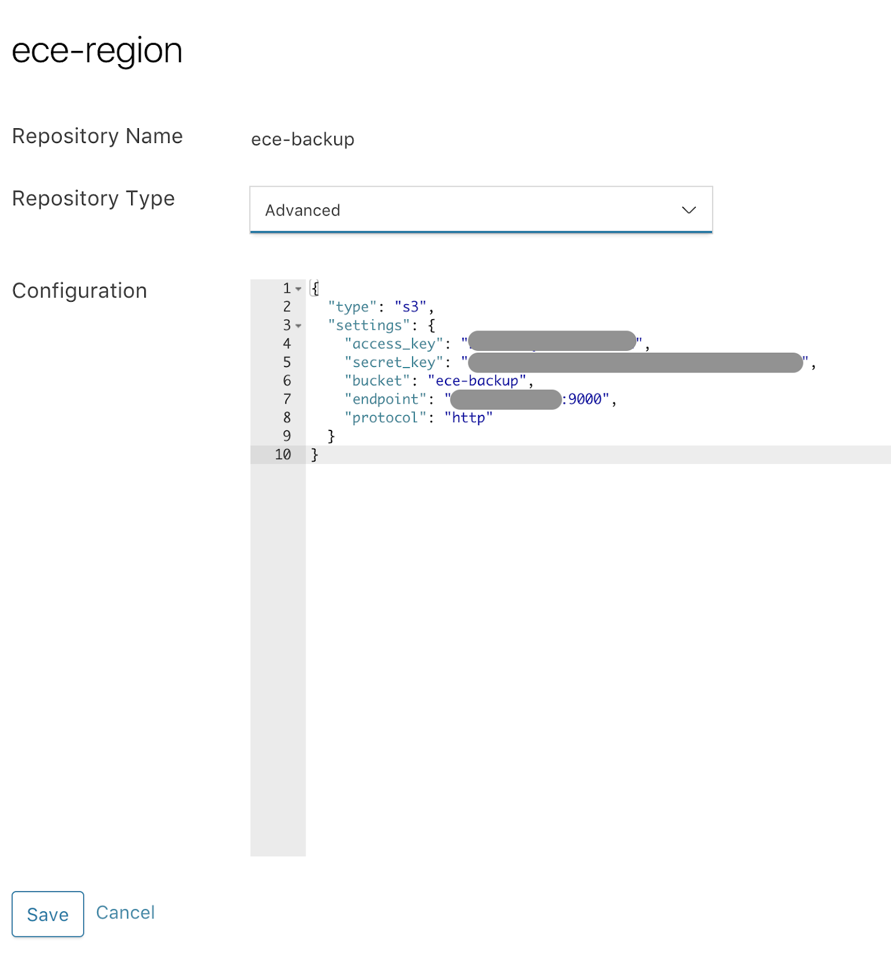Image resolution: width=891 pixels, height=958 pixels.
Task: Click the "access_key" key name
Action: pos(393,344)
